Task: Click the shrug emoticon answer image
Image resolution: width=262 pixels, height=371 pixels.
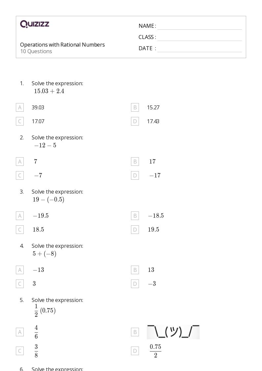Action: coord(173,332)
